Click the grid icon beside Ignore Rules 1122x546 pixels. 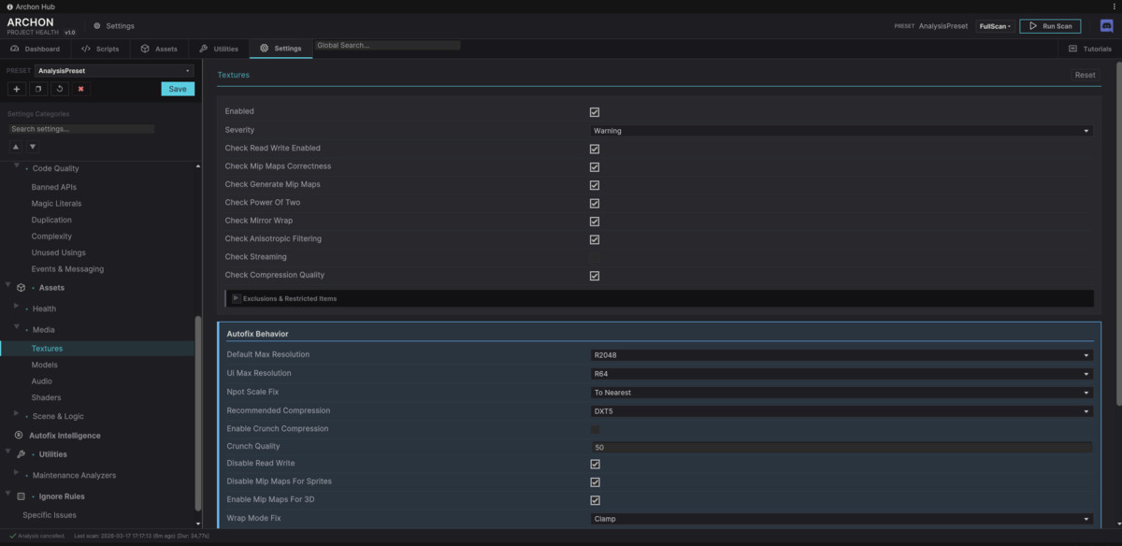pos(21,496)
